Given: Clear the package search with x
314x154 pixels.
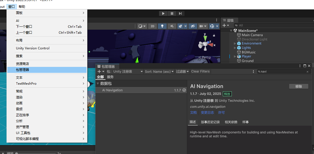Looking at the screenshot, I should tap(308, 72).
